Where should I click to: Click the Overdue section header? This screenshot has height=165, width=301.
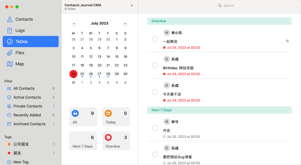(219, 21)
